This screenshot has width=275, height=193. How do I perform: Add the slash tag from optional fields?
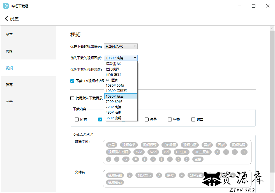pyautogui.click(x=217, y=152)
